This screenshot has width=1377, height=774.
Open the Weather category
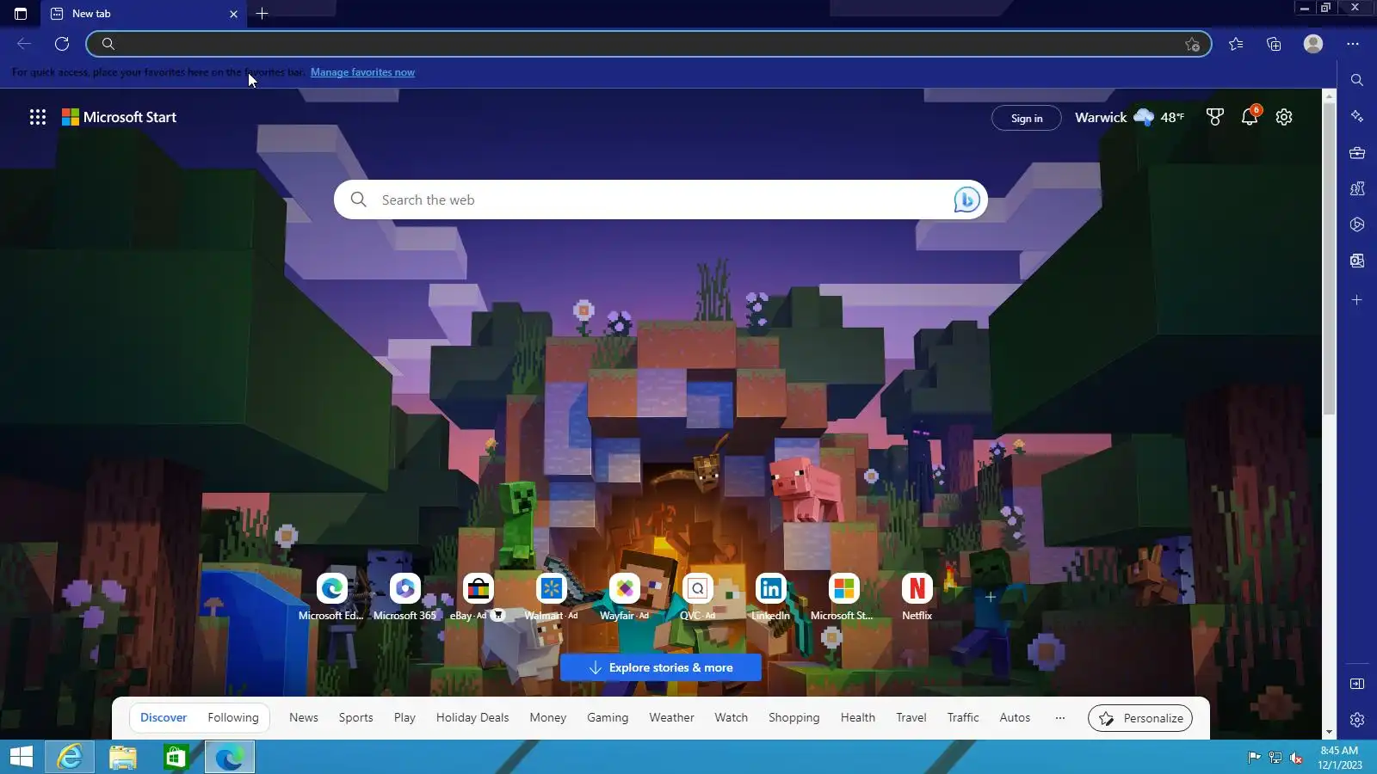[x=671, y=717]
